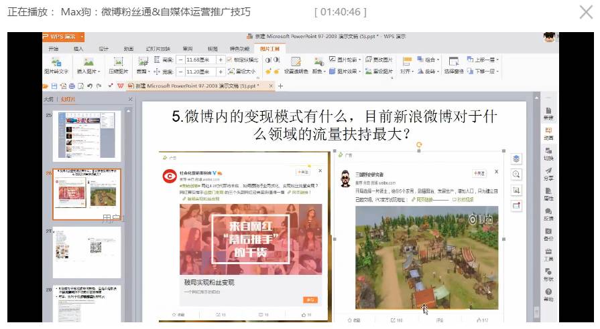Screen dimensions: 600x329
Task: Select slide 25 thumbnail
Action: click(86, 136)
